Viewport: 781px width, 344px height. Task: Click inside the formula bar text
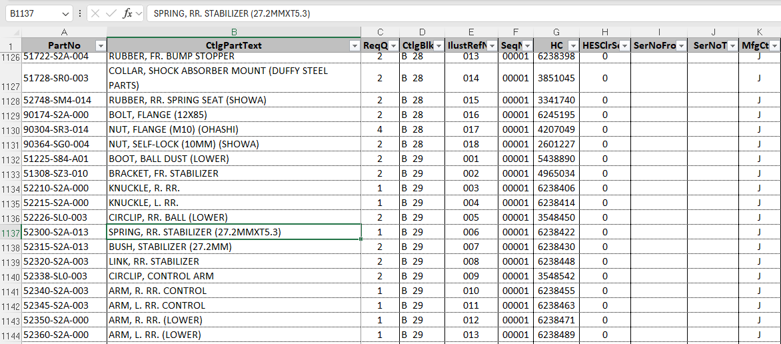point(400,13)
